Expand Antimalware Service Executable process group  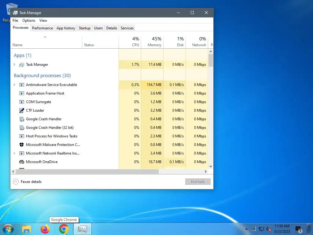[14, 84]
